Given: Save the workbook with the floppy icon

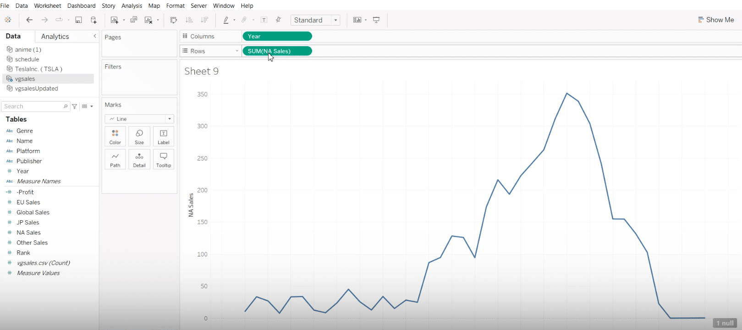Looking at the screenshot, I should pyautogui.click(x=78, y=20).
